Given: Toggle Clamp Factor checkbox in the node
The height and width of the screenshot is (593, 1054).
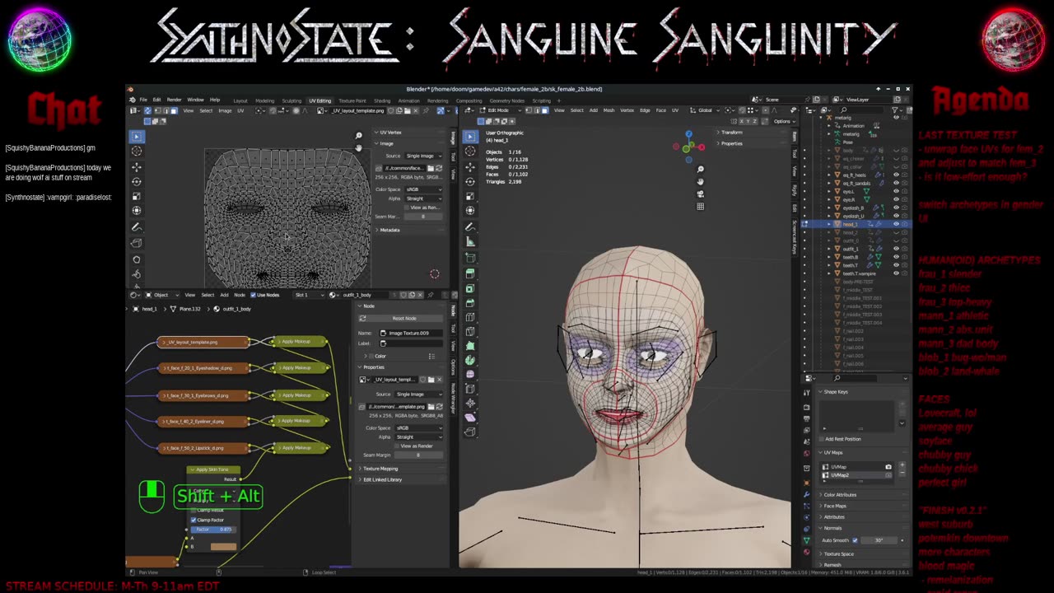Looking at the screenshot, I should coord(194,520).
